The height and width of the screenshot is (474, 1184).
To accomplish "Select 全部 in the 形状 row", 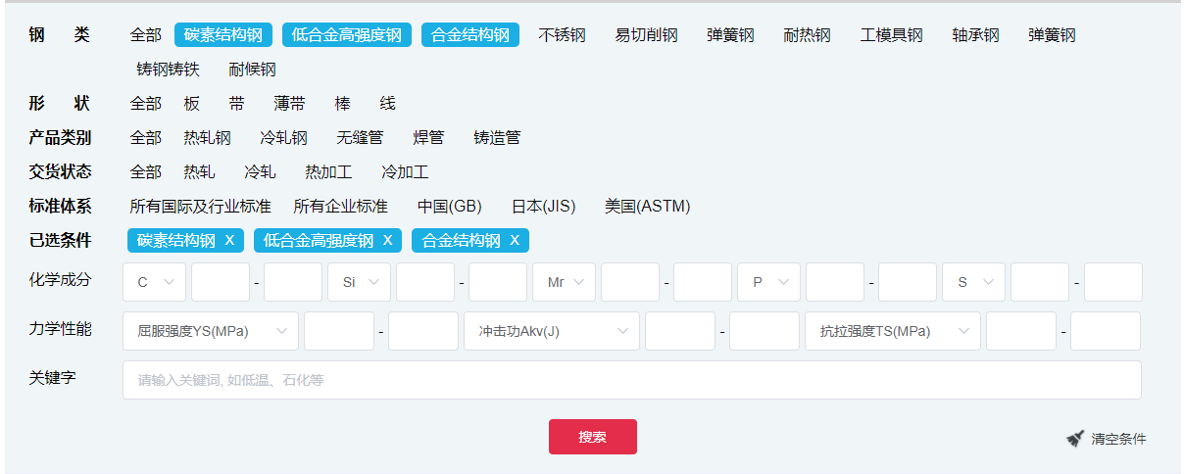I will (146, 104).
